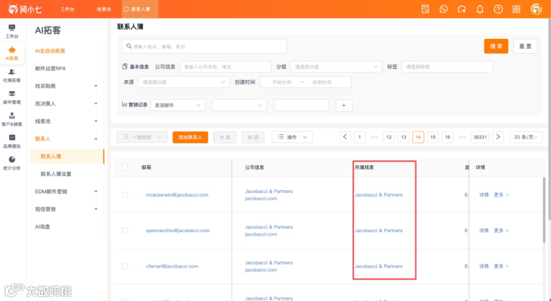The width and height of the screenshot is (551, 301).
Task: Go to previous page arrow
Action: (345, 137)
